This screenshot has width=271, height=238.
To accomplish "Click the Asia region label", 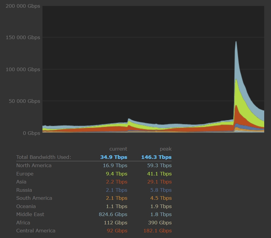I will tap(21, 182).
